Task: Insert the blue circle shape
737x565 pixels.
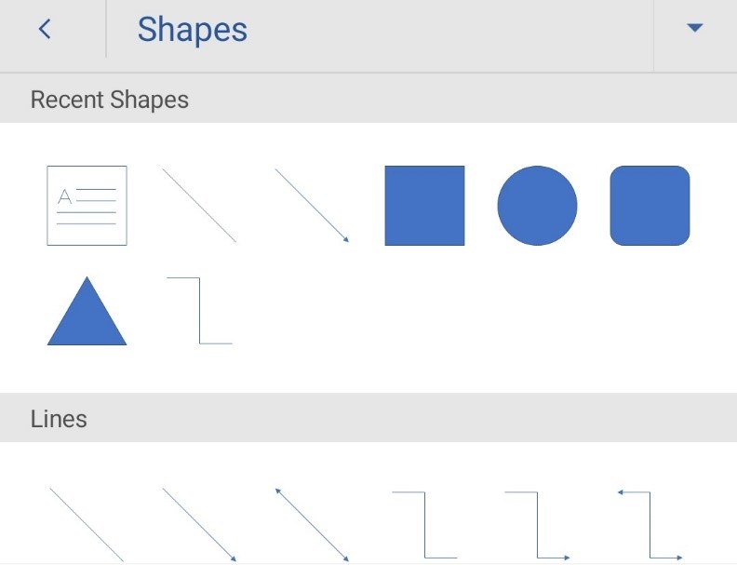Action: [537, 206]
